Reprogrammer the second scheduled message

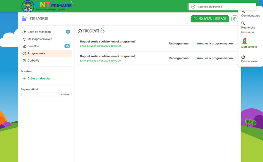click(x=179, y=58)
